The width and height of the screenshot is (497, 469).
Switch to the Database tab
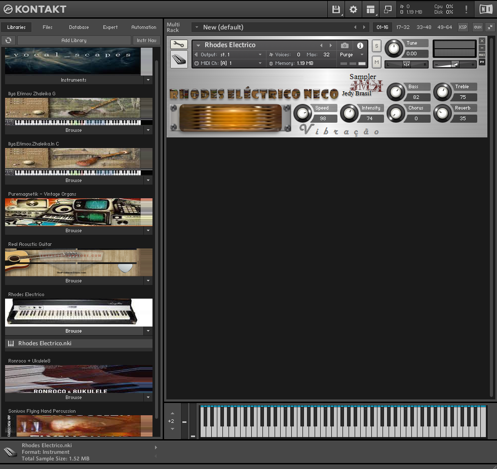79,27
